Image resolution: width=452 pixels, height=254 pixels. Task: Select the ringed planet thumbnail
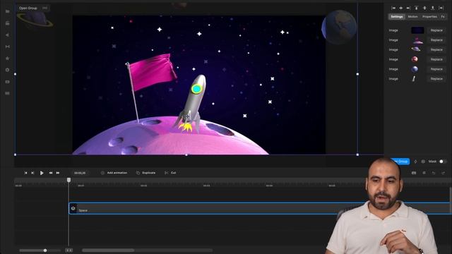coord(415,49)
